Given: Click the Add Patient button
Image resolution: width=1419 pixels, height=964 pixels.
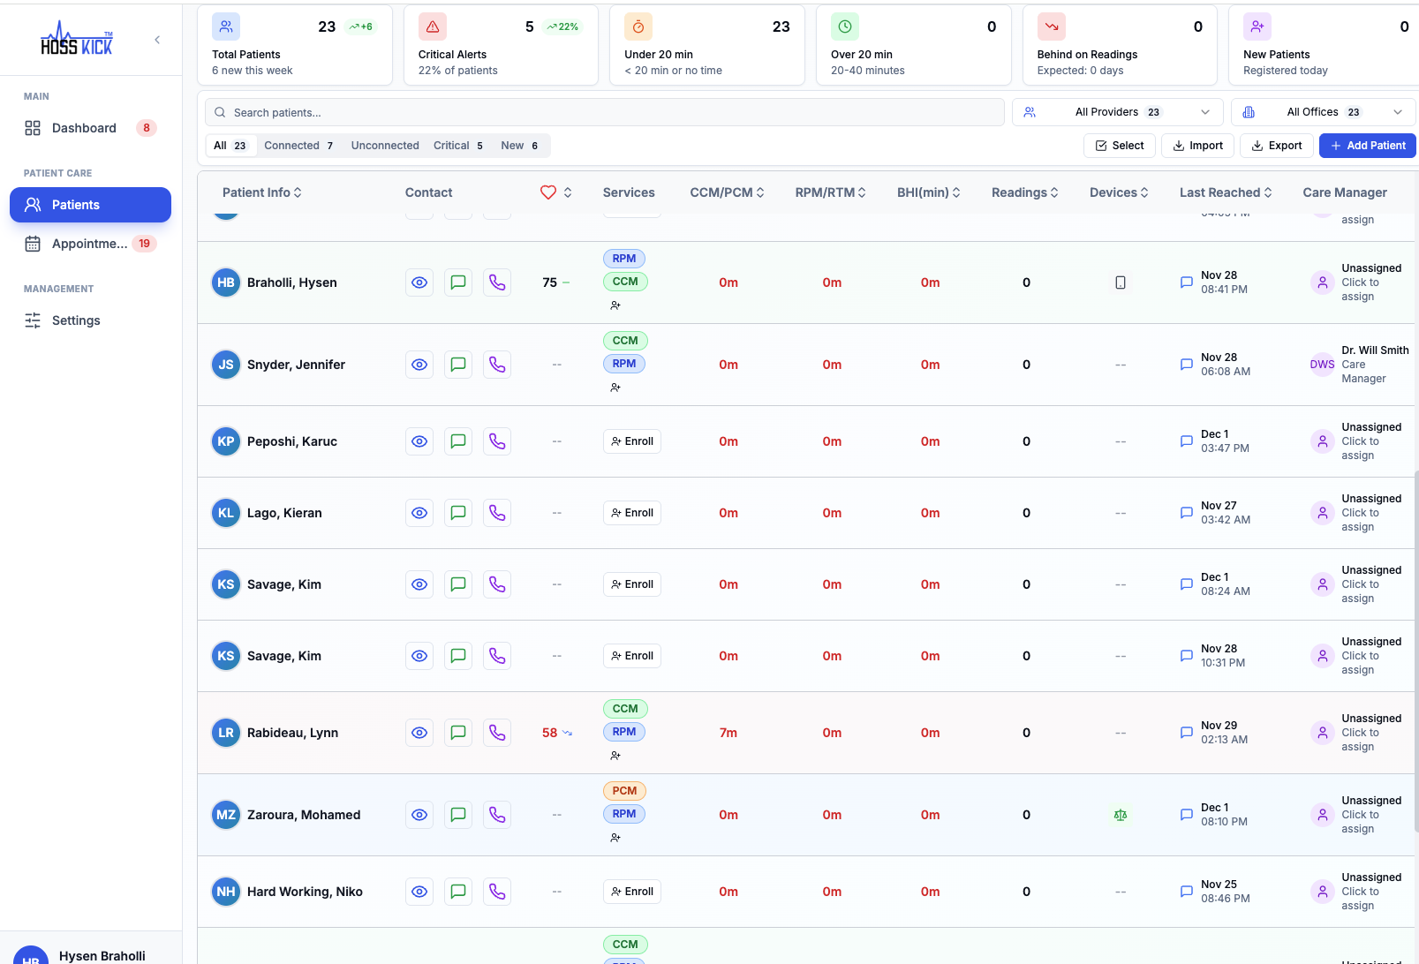Looking at the screenshot, I should pos(1367,145).
